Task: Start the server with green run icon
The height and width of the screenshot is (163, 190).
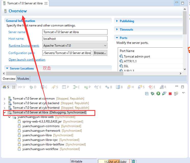Action: (x=158, y=93)
